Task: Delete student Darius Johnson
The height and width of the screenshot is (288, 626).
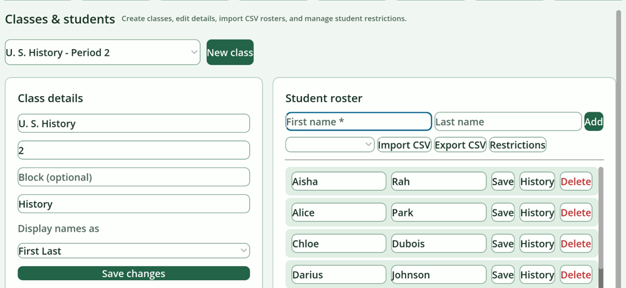Action: click(x=576, y=275)
